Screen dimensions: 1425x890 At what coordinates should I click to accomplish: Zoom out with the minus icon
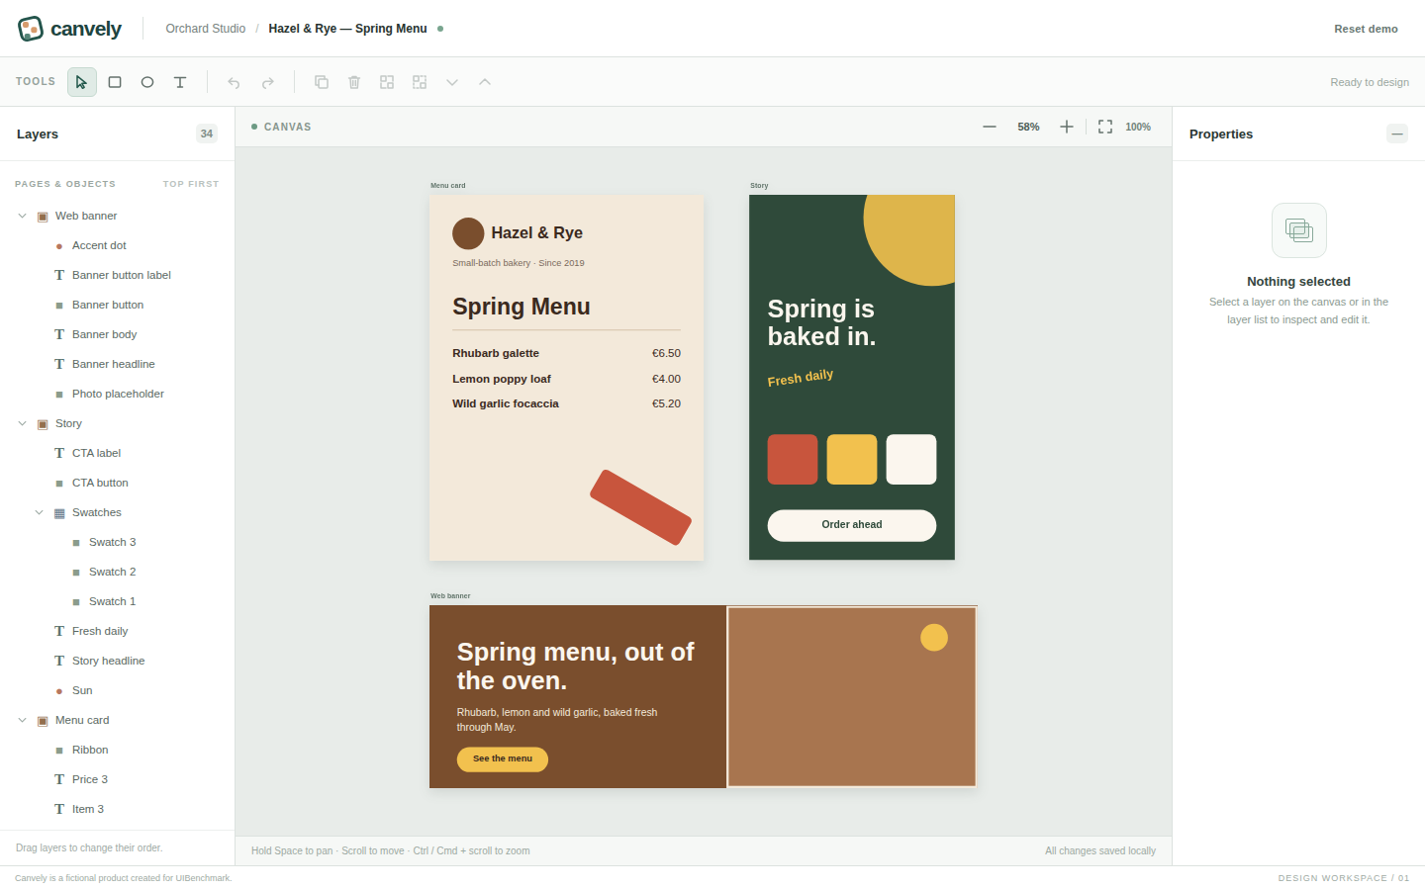click(990, 127)
